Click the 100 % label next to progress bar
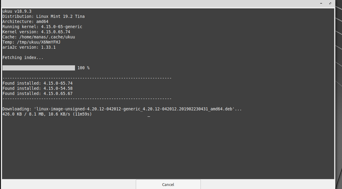Viewport: 342px width, 189px height. pos(83,68)
